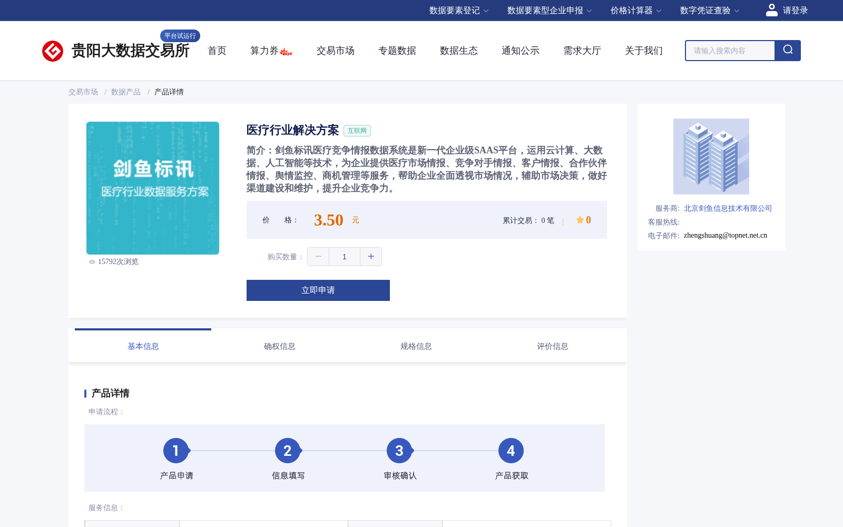Open the 算力券 nav item

tap(264, 51)
